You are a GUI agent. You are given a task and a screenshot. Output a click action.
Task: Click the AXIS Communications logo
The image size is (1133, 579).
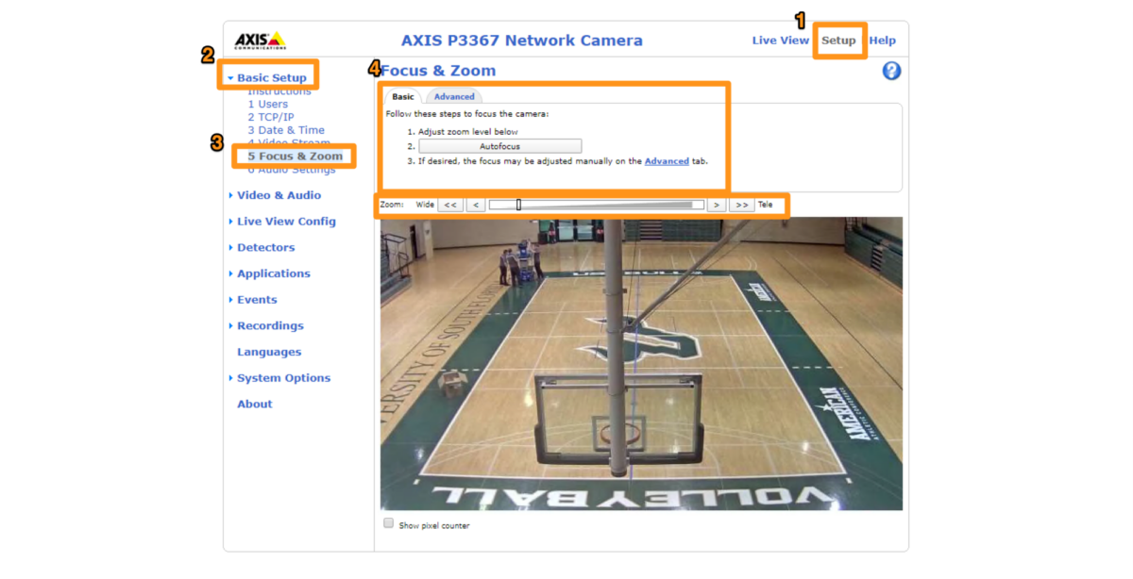[259, 40]
